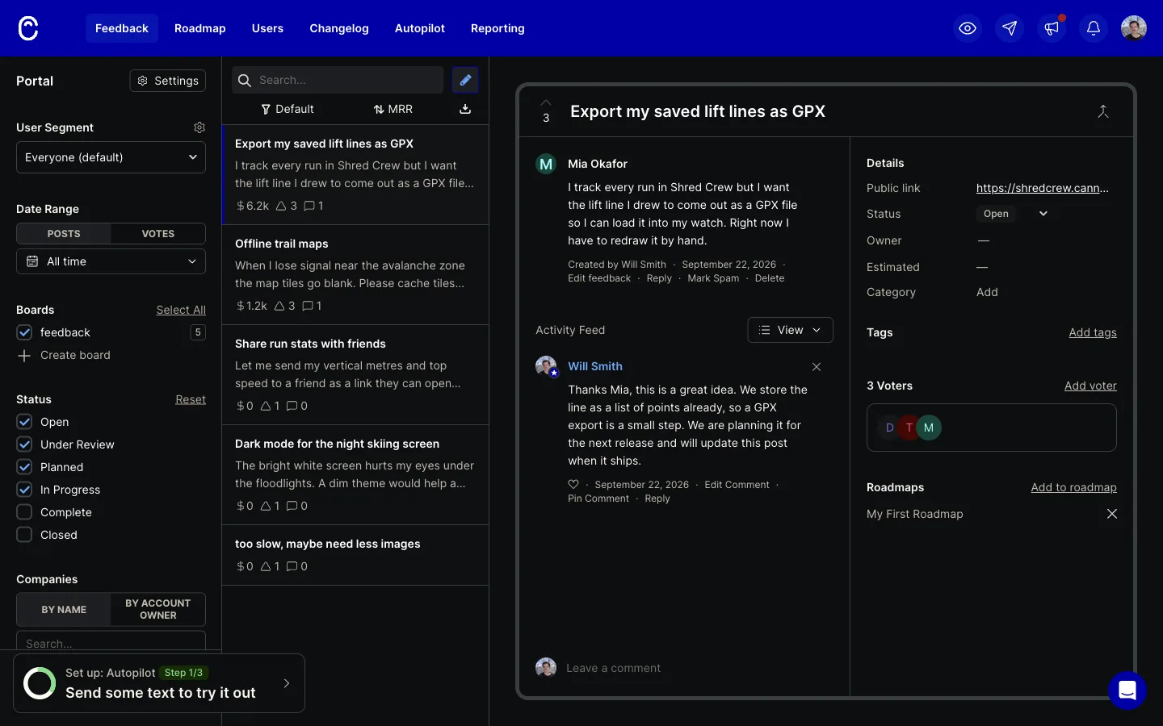Click Reset status filters link
The image size is (1163, 726).
pos(191,399)
